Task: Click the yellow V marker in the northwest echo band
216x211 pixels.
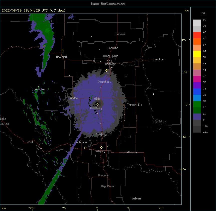Action: (x=44, y=46)
